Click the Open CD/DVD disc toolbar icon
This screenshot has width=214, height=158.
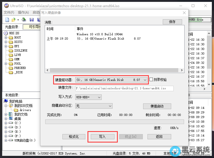coord(24,20)
